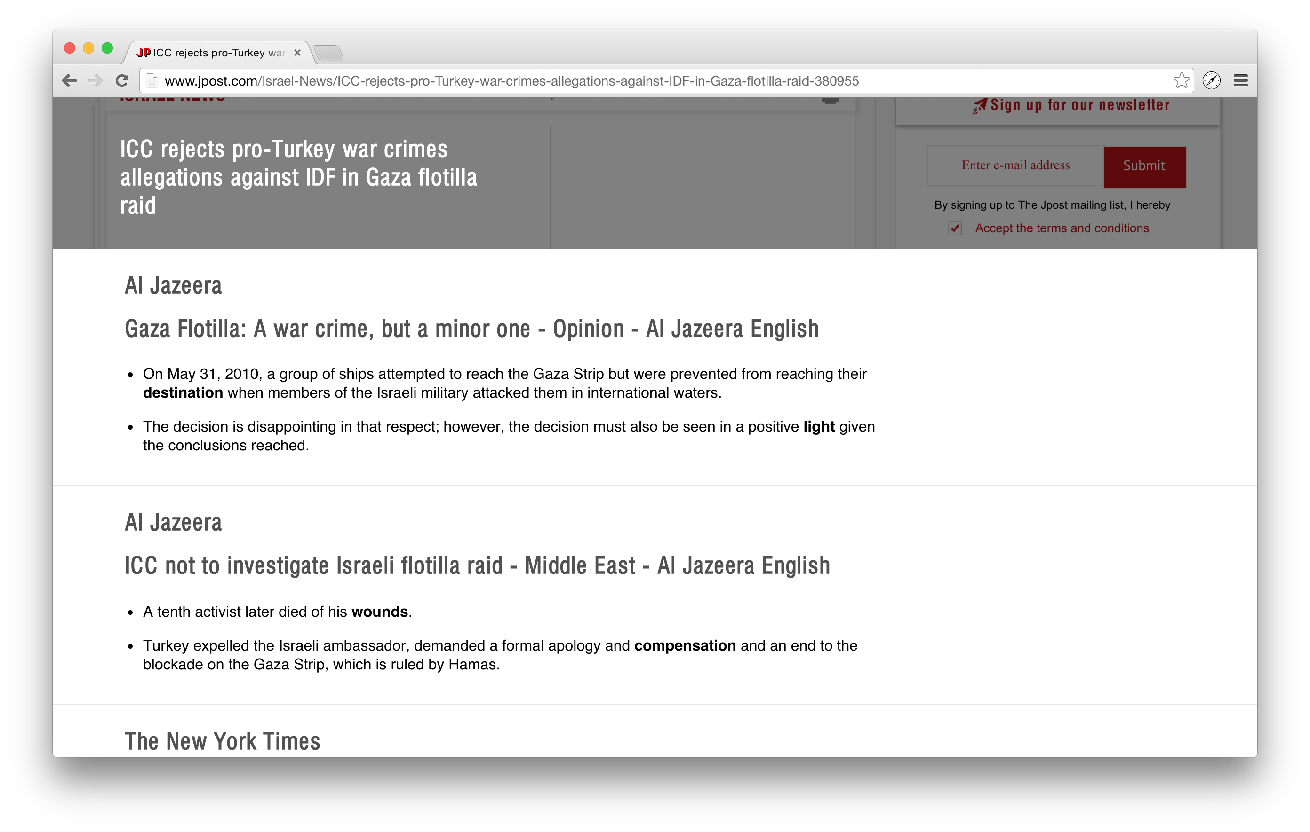Reload the page with refresh icon
This screenshot has height=832, width=1310.
click(122, 81)
